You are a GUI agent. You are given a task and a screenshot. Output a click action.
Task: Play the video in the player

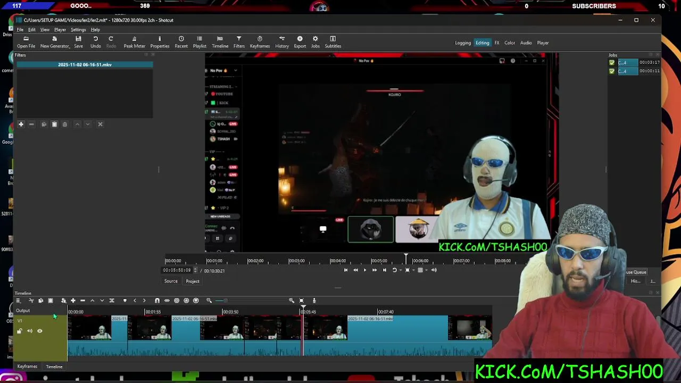click(364, 270)
